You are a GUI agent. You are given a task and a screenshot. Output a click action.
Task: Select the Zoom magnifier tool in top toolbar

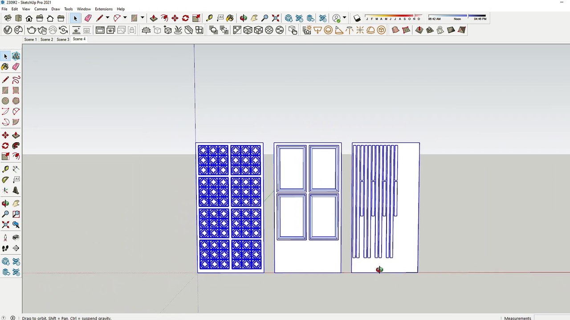[265, 18]
